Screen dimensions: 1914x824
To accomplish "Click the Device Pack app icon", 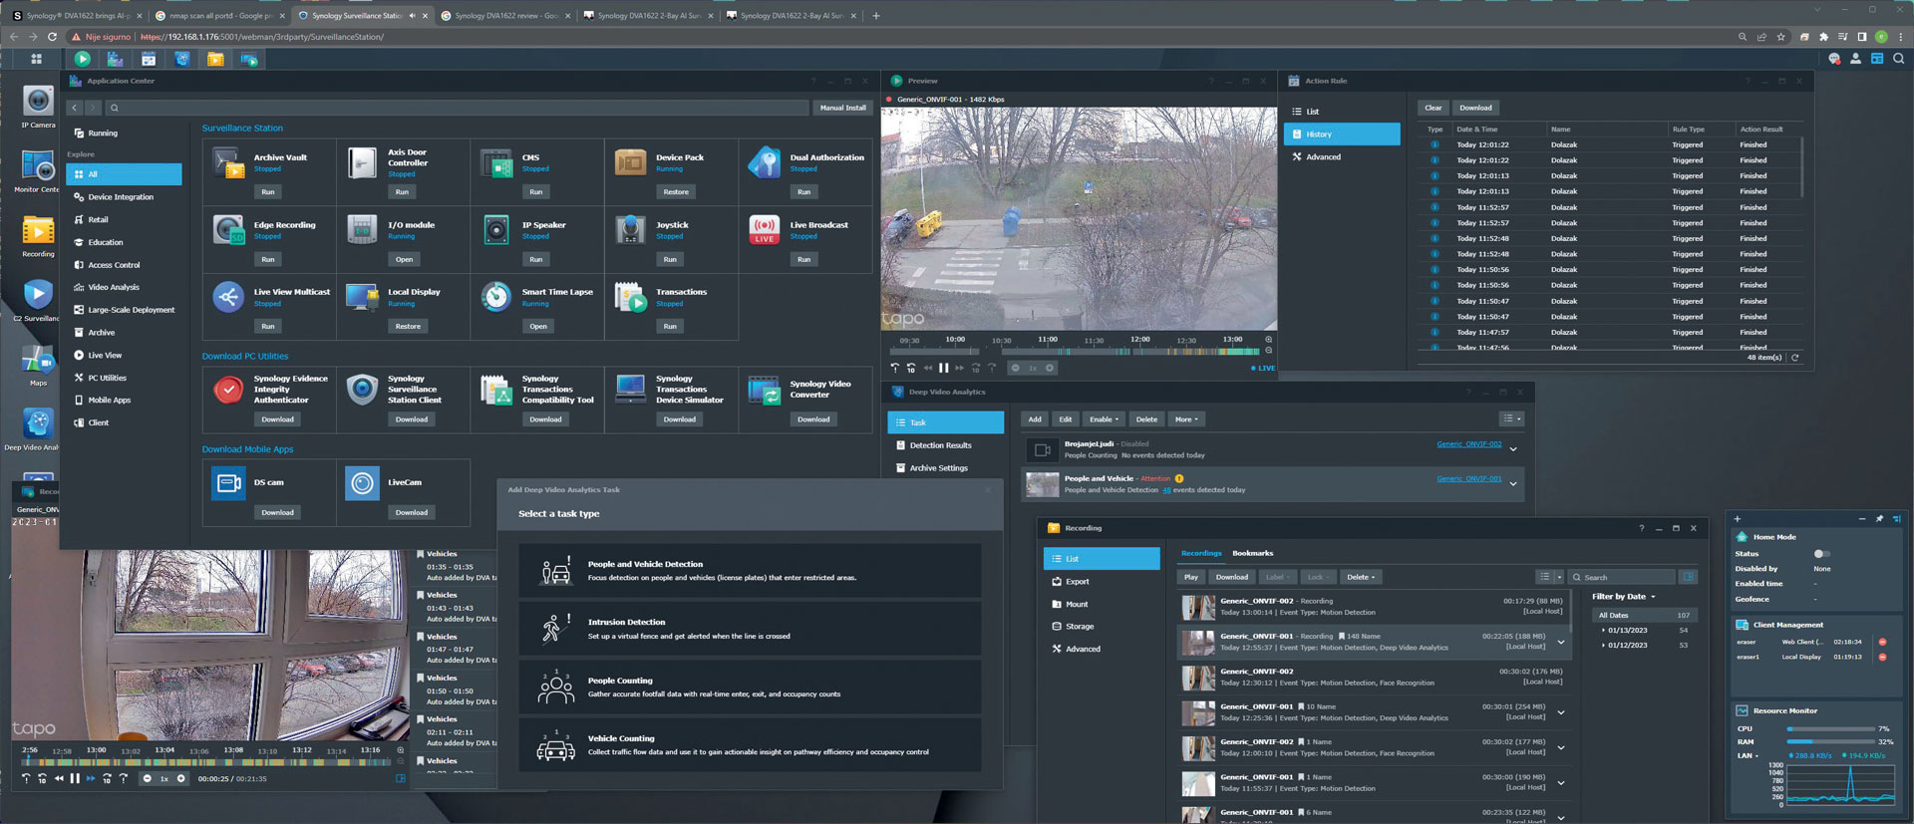I will point(630,162).
